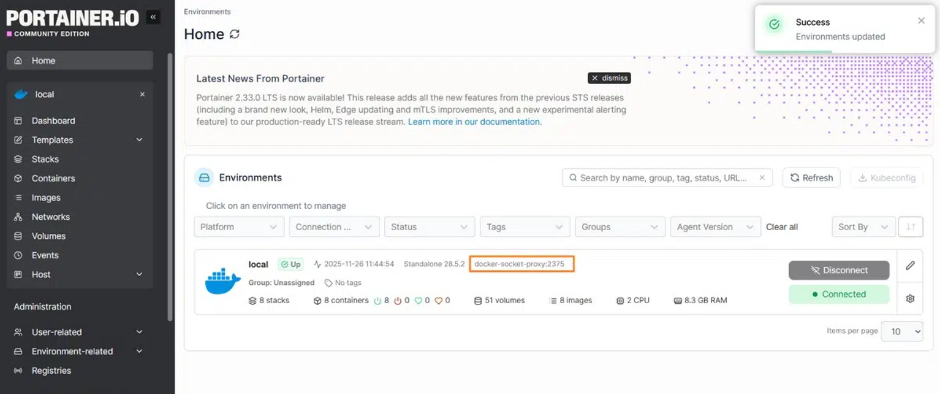The width and height of the screenshot is (940, 394).
Task: Click the refresh icon next to Home title
Action: coord(235,34)
